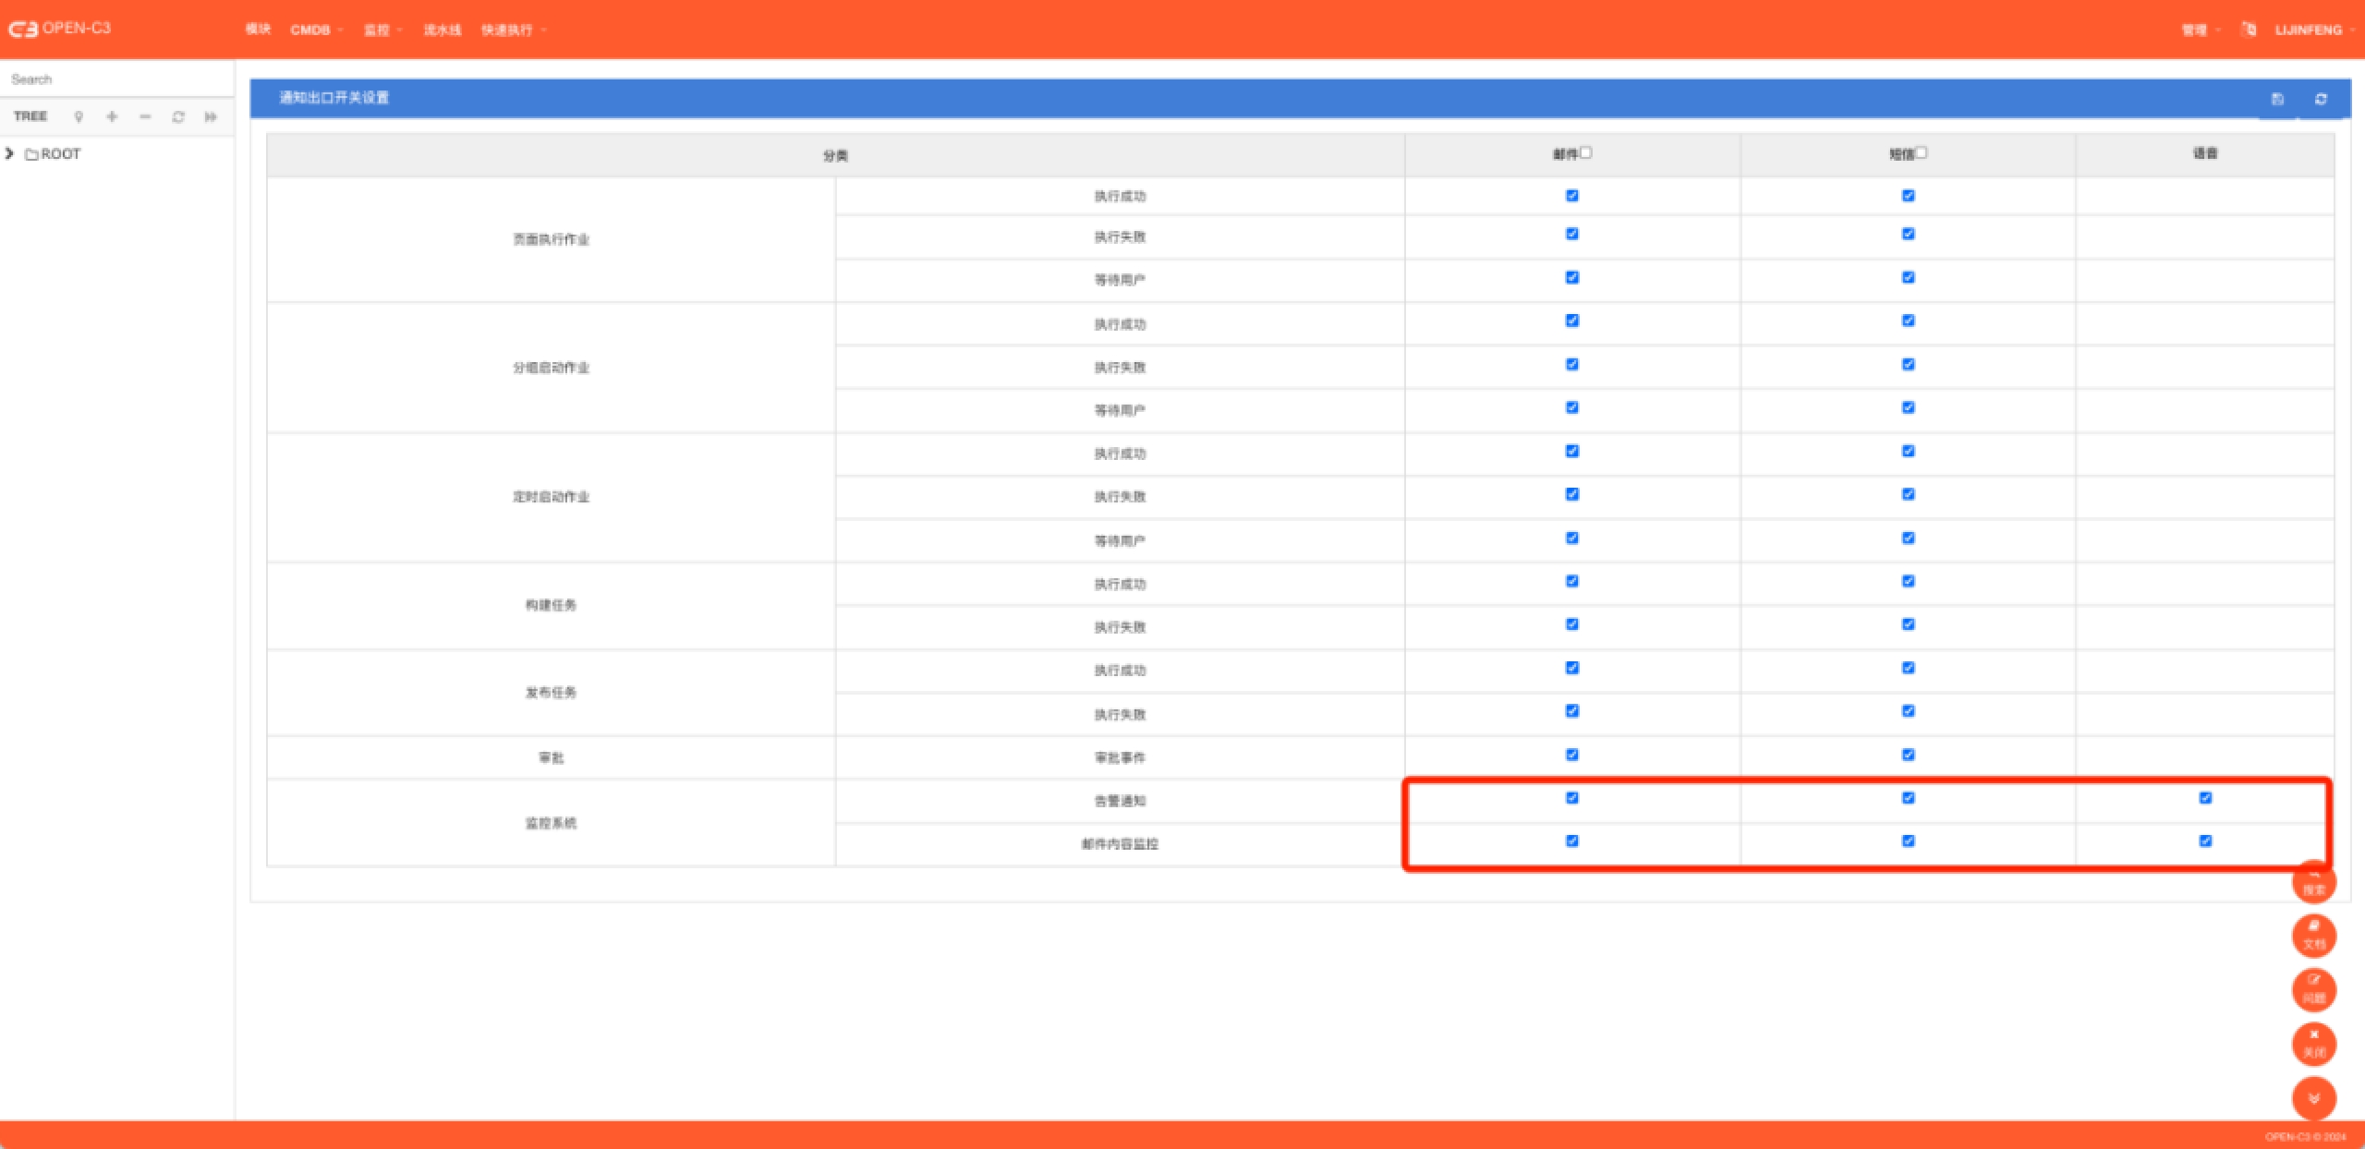Toggle the 邮件 select-all header checkbox
The image size is (2365, 1149).
[x=1586, y=152]
